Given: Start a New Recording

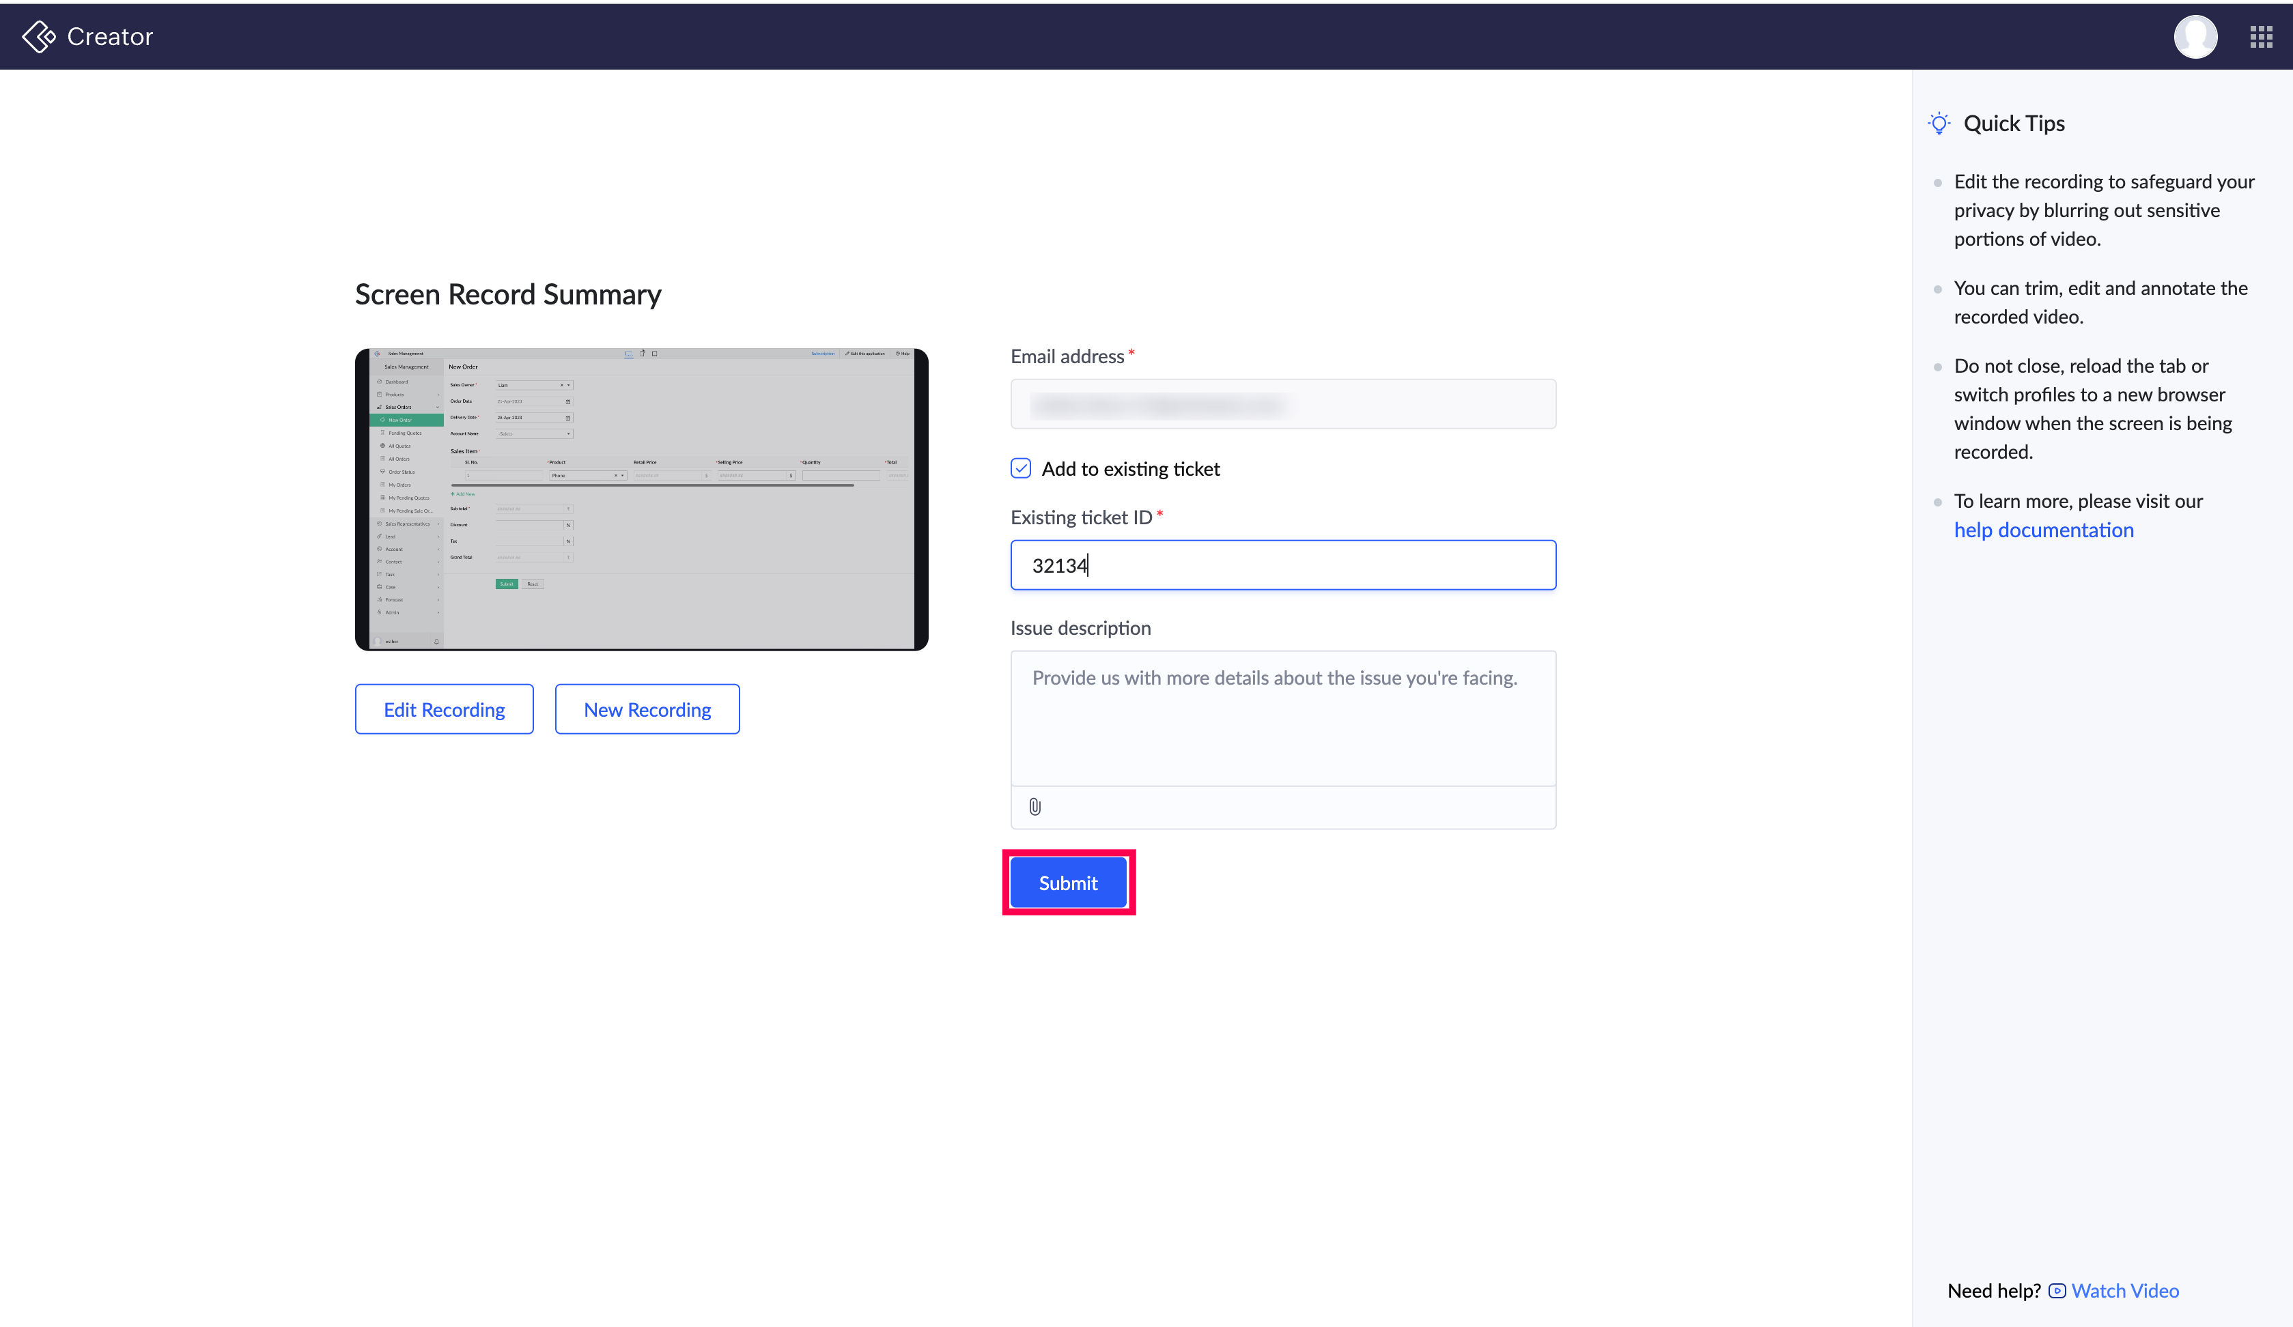Looking at the screenshot, I should pos(647,709).
